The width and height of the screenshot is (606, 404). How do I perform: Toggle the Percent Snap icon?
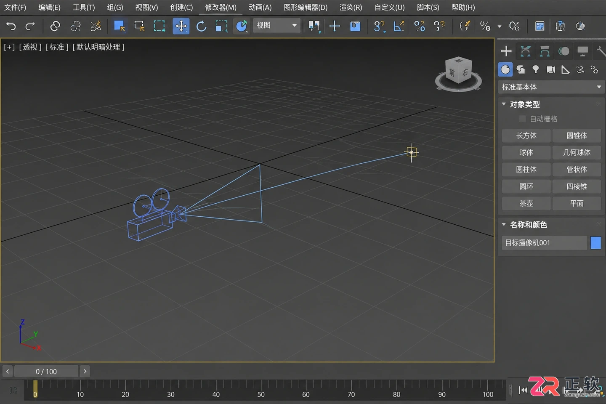click(x=419, y=26)
